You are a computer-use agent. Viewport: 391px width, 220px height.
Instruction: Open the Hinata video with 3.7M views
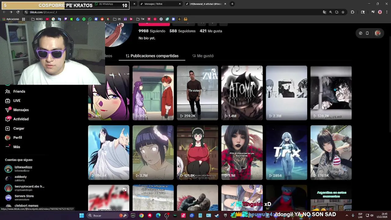click(153, 152)
